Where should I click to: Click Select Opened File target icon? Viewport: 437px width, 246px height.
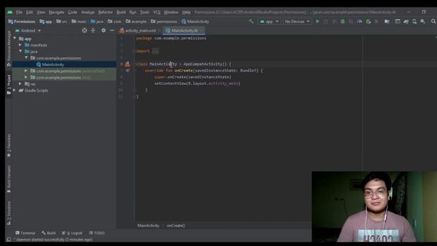tap(85, 30)
